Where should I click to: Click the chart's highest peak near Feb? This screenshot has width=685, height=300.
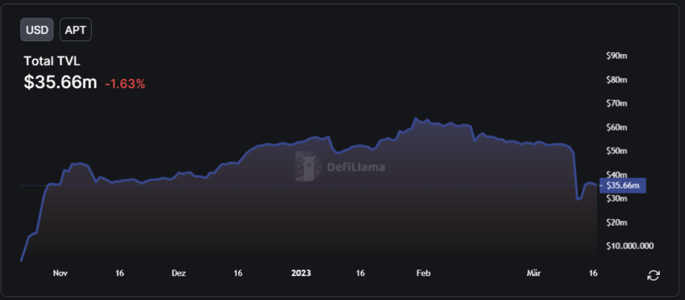[x=415, y=118]
